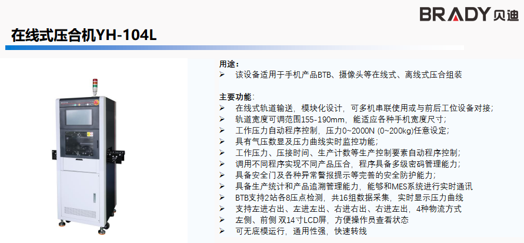Click the line 具备安全门及各种异常警报提示
Screen dimensions: 524x243
pyautogui.click(x=336, y=175)
